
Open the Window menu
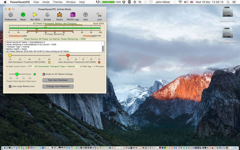[x=71, y=2]
